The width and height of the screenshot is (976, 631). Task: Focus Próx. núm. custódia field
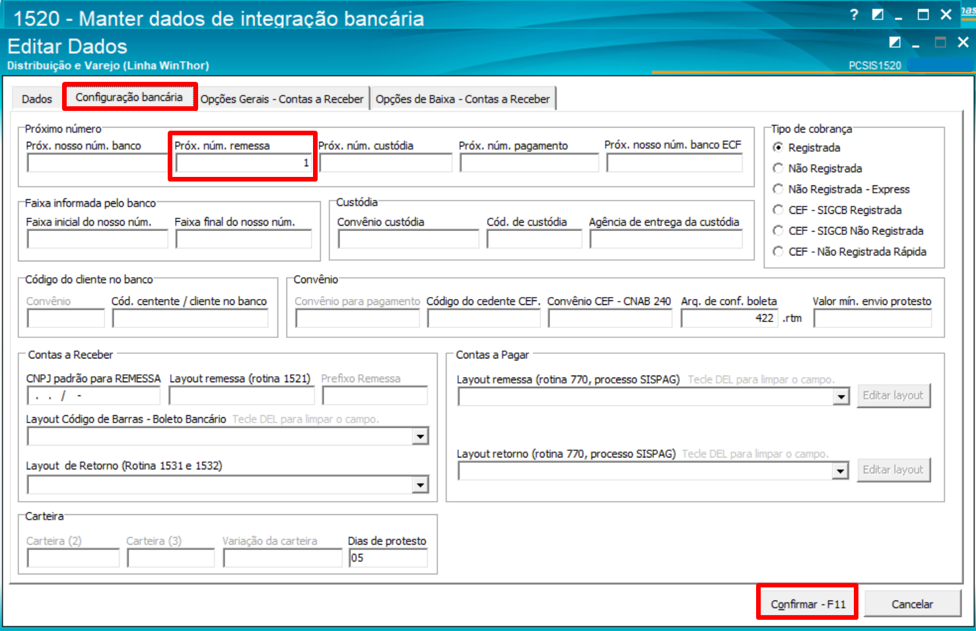386,163
